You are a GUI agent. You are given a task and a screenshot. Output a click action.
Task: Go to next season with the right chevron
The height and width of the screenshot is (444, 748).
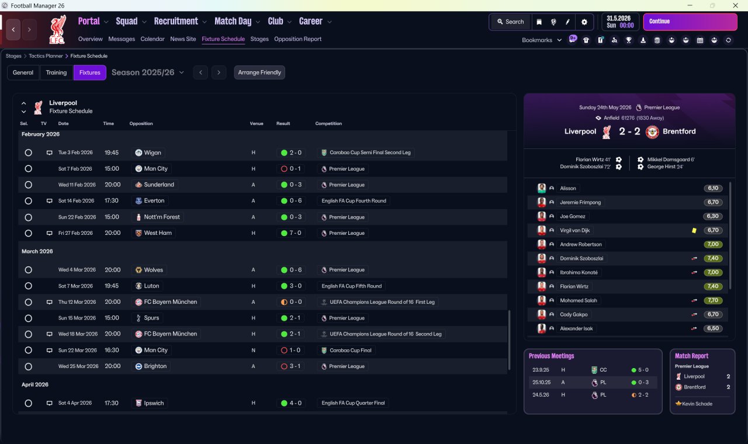[x=219, y=72]
